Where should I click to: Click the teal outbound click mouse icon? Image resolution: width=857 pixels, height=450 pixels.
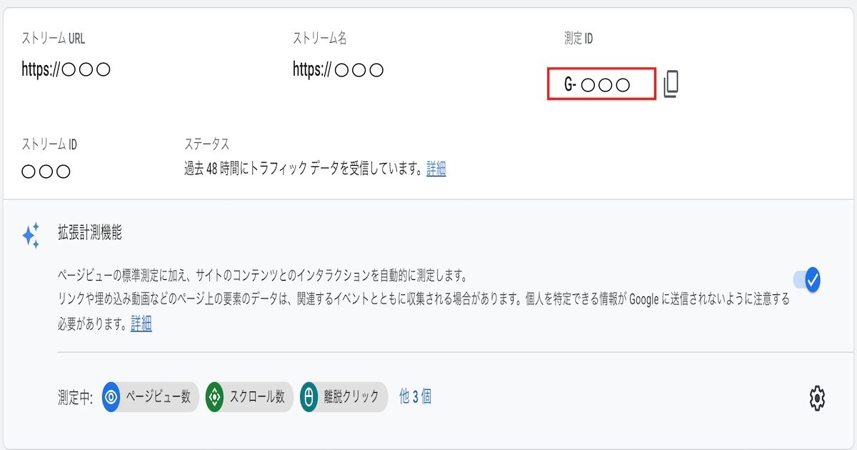309,397
